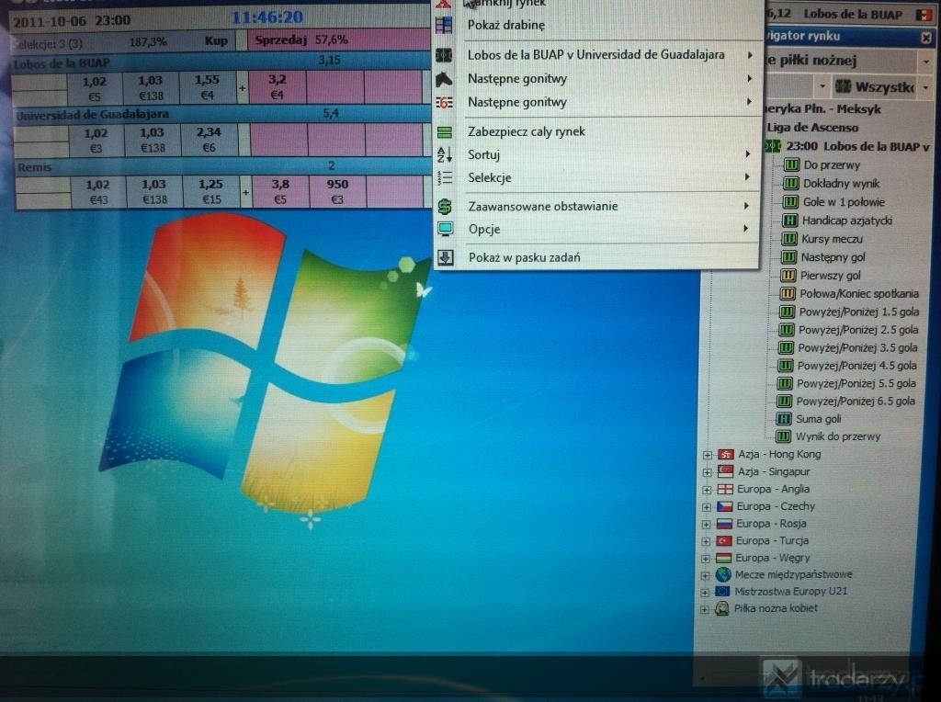
Task: Expand the Europa - Węgry node
Action: coord(706,559)
